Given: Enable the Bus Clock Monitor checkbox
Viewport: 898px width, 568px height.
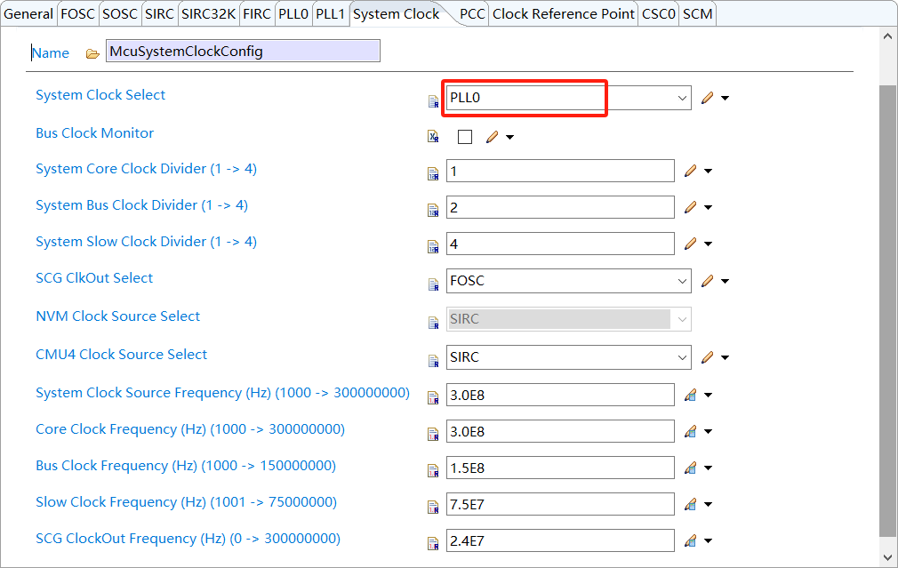Looking at the screenshot, I should pos(465,137).
